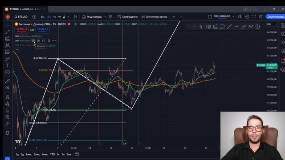Select the 5м timeframe
The image size is (285, 160).
tap(43, 17)
